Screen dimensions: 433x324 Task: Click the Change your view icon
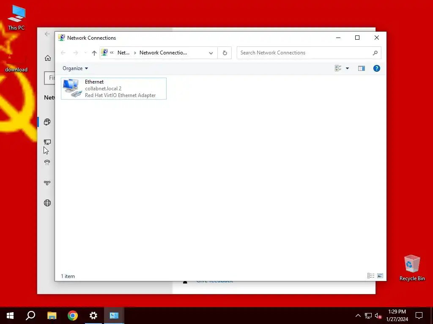(x=338, y=68)
